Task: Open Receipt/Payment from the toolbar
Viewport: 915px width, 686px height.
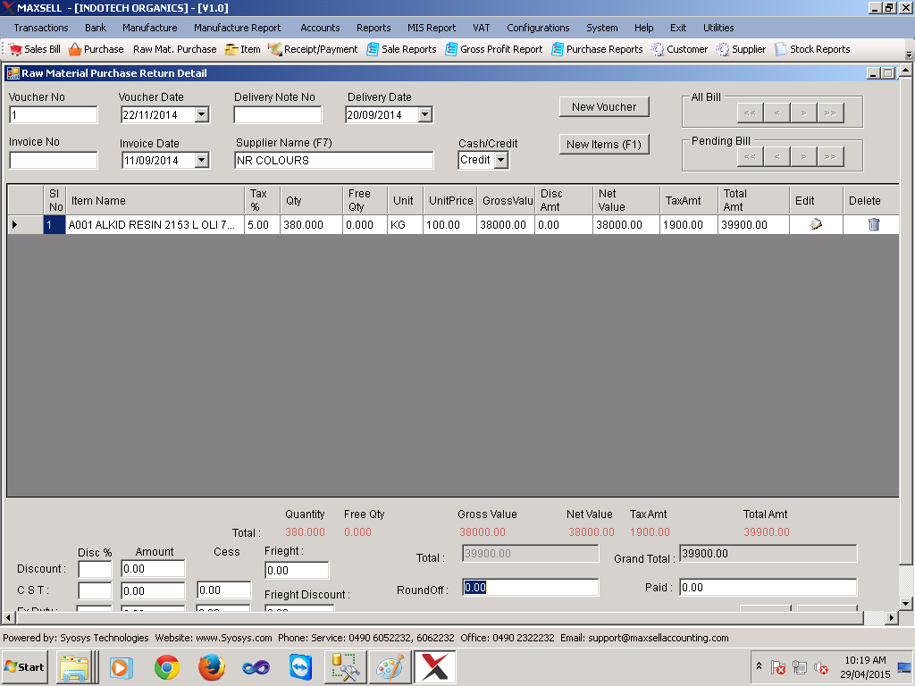Action: point(313,50)
